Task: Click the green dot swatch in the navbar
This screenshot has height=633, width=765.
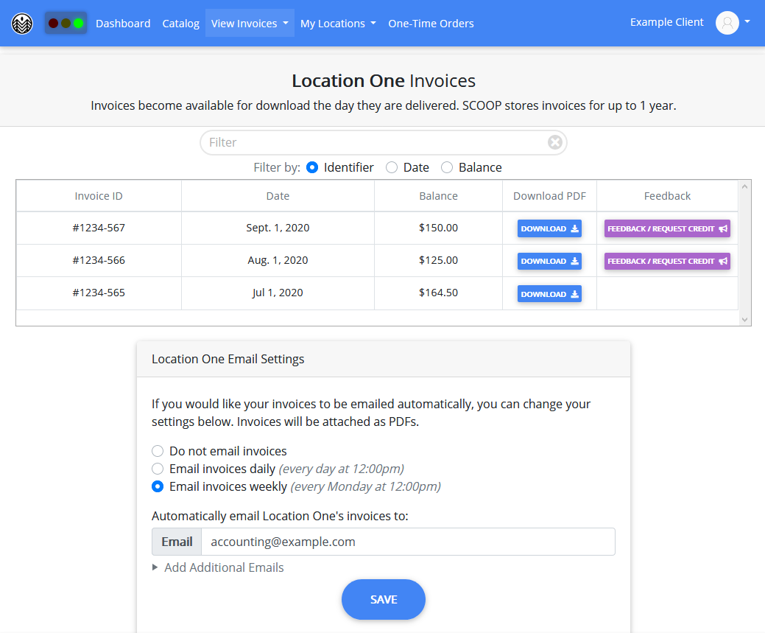Action: pyautogui.click(x=77, y=23)
